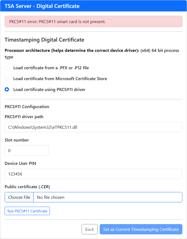
Task: Click the TSA Server - Digital Certificate header
Action: click(42, 6)
